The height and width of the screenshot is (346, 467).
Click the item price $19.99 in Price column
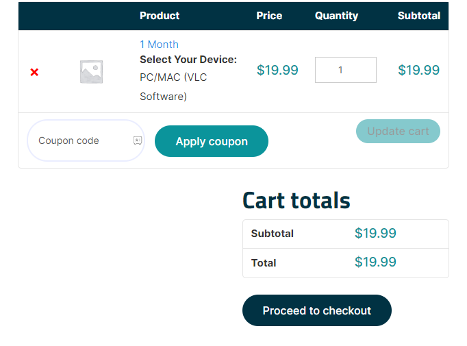[x=277, y=70]
